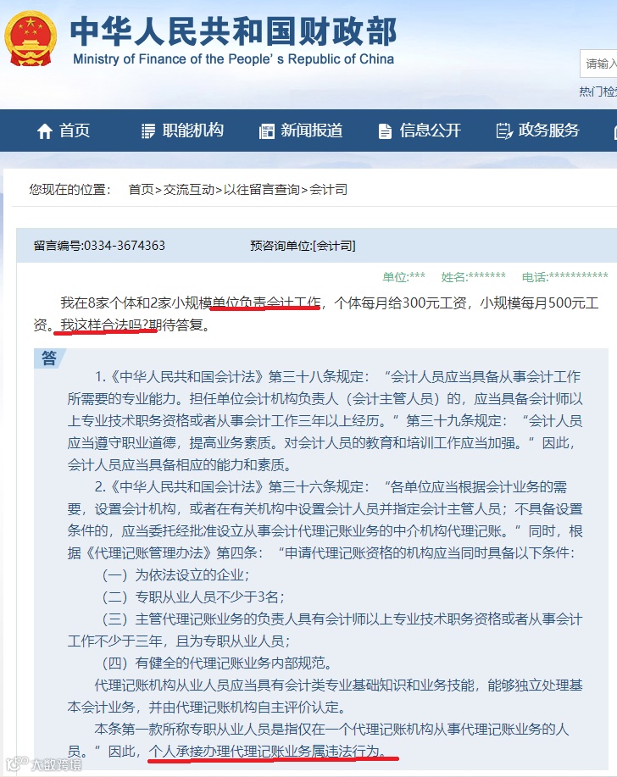
Task: Click the blue 答 answer badge
Action: tap(48, 358)
